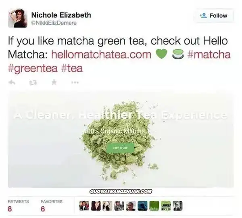
Task: Open the #tea hashtag
Action: (x=72, y=68)
